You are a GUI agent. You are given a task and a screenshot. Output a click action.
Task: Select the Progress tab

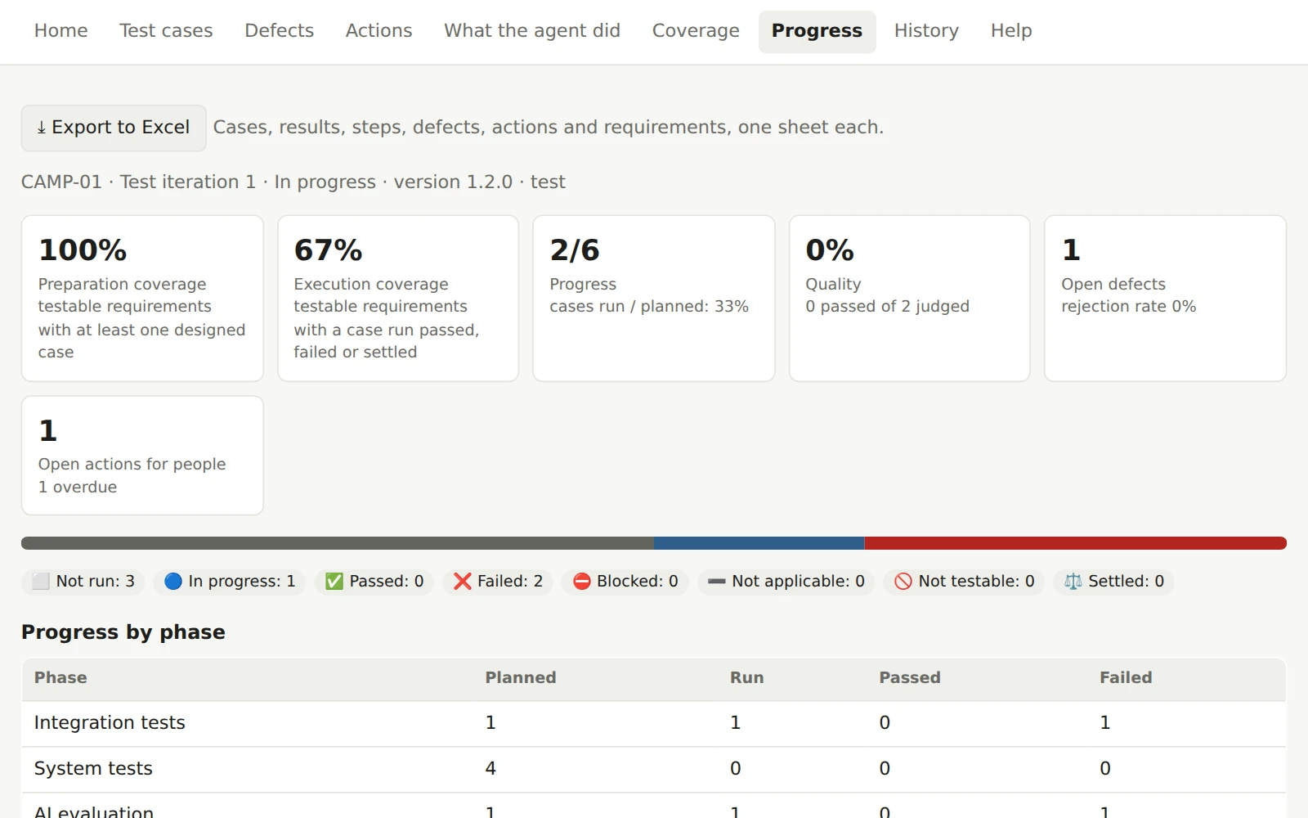(817, 31)
